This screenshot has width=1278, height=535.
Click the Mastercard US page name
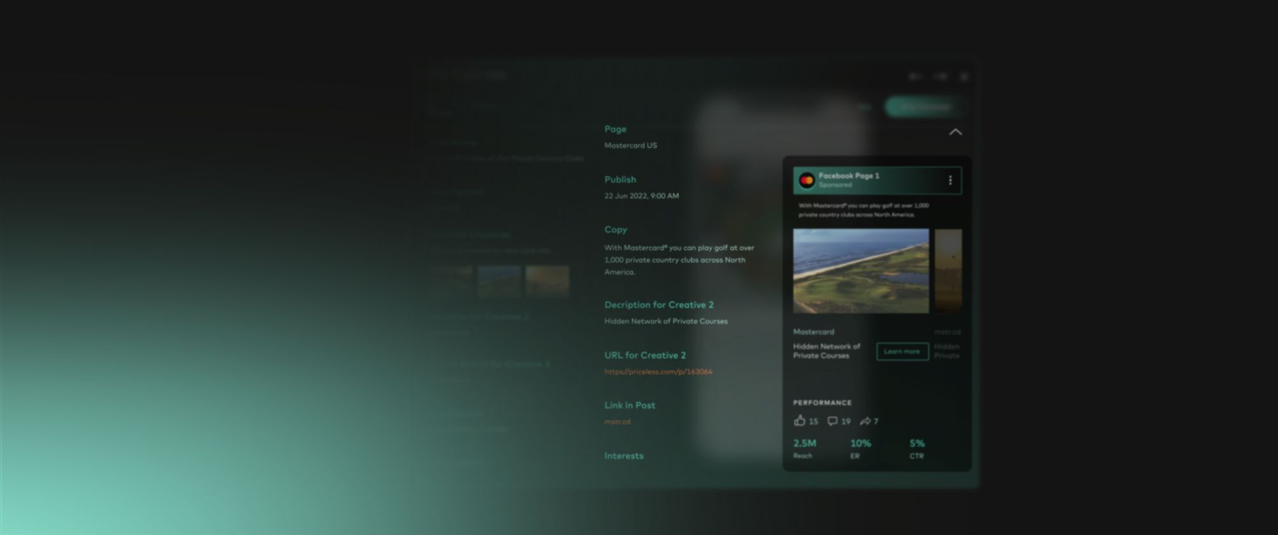coord(631,146)
